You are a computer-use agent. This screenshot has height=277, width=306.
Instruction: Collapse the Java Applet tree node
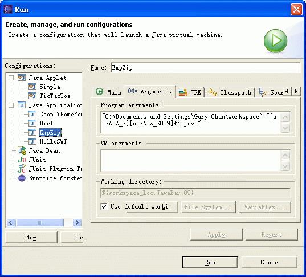11,78
